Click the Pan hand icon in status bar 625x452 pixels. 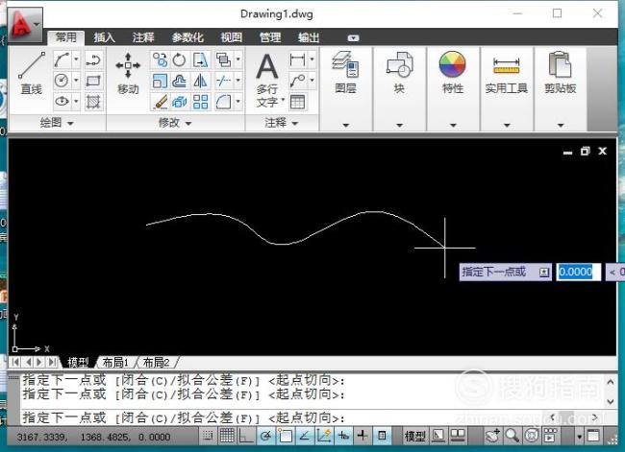(x=492, y=436)
